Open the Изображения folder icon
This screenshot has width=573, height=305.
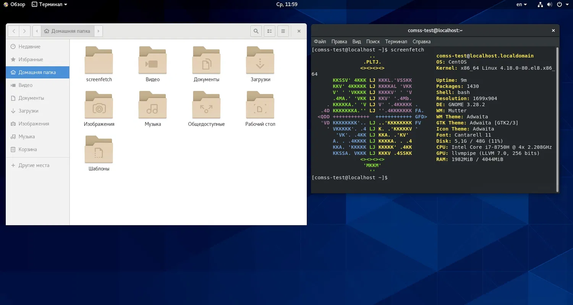click(x=99, y=105)
